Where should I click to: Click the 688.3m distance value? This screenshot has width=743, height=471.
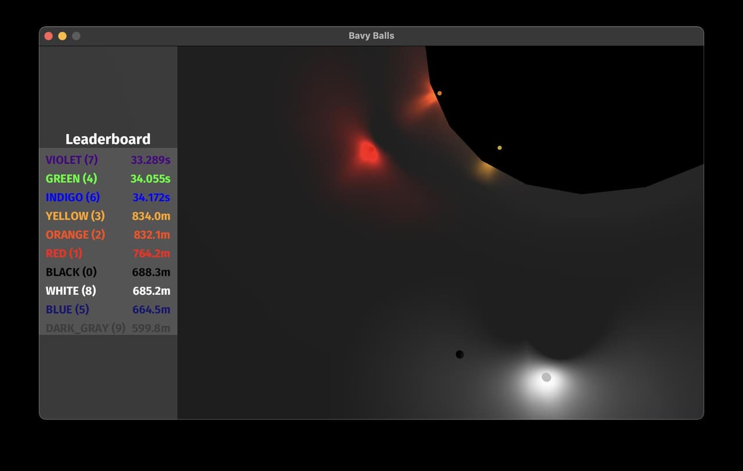point(152,272)
